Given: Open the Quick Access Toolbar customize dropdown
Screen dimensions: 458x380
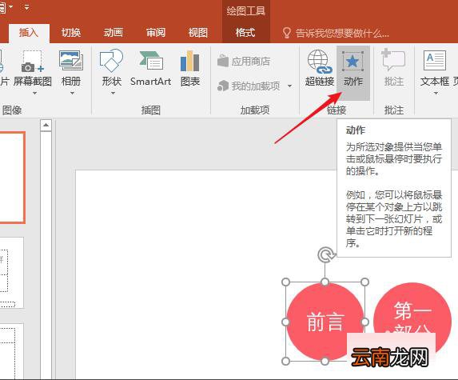Looking at the screenshot, I should click(x=26, y=7).
